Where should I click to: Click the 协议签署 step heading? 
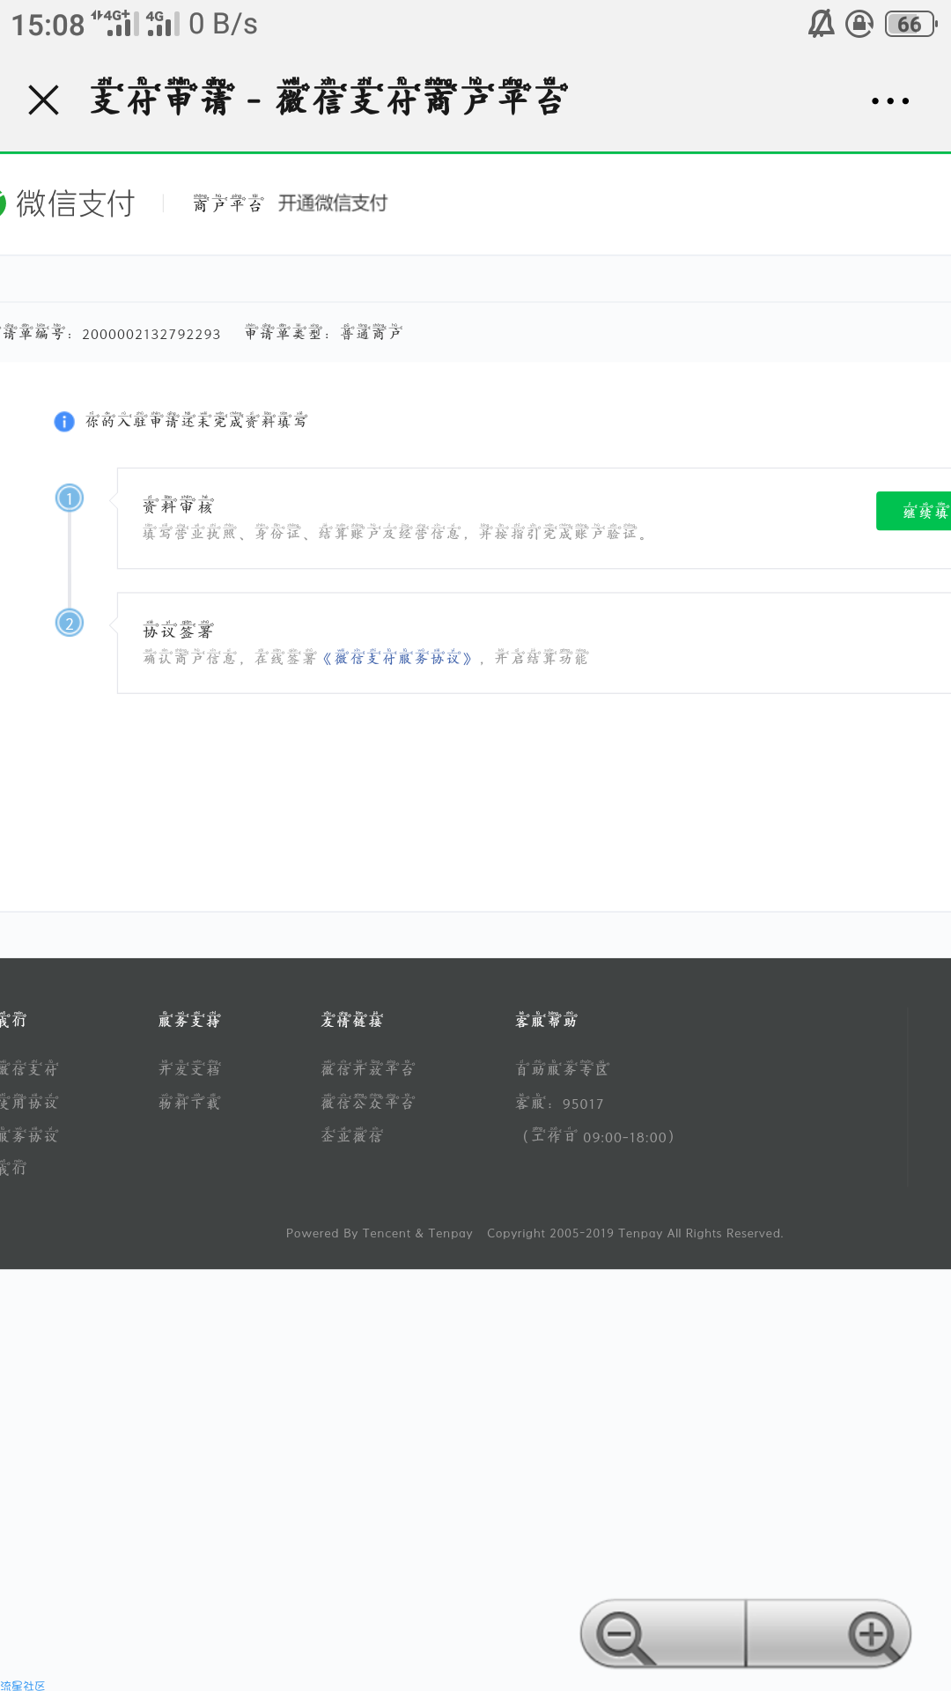(x=178, y=631)
